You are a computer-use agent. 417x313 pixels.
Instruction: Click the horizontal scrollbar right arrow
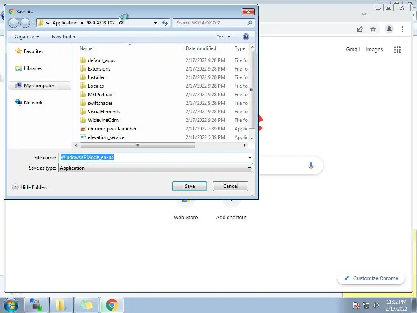point(245,145)
